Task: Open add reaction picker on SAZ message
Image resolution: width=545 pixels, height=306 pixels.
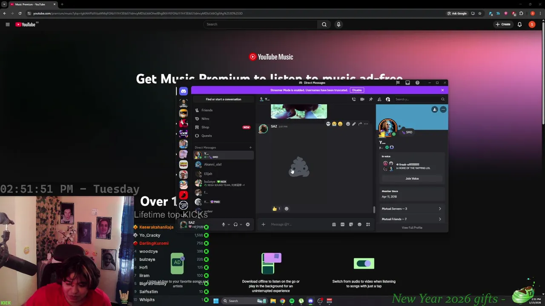Action: pyautogui.click(x=348, y=124)
